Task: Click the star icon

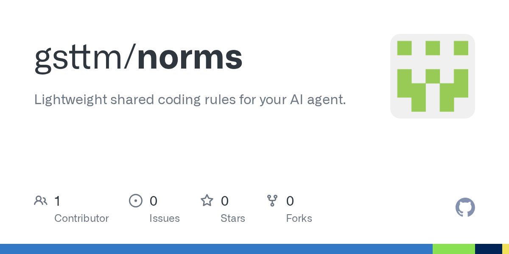Action: [x=207, y=200]
